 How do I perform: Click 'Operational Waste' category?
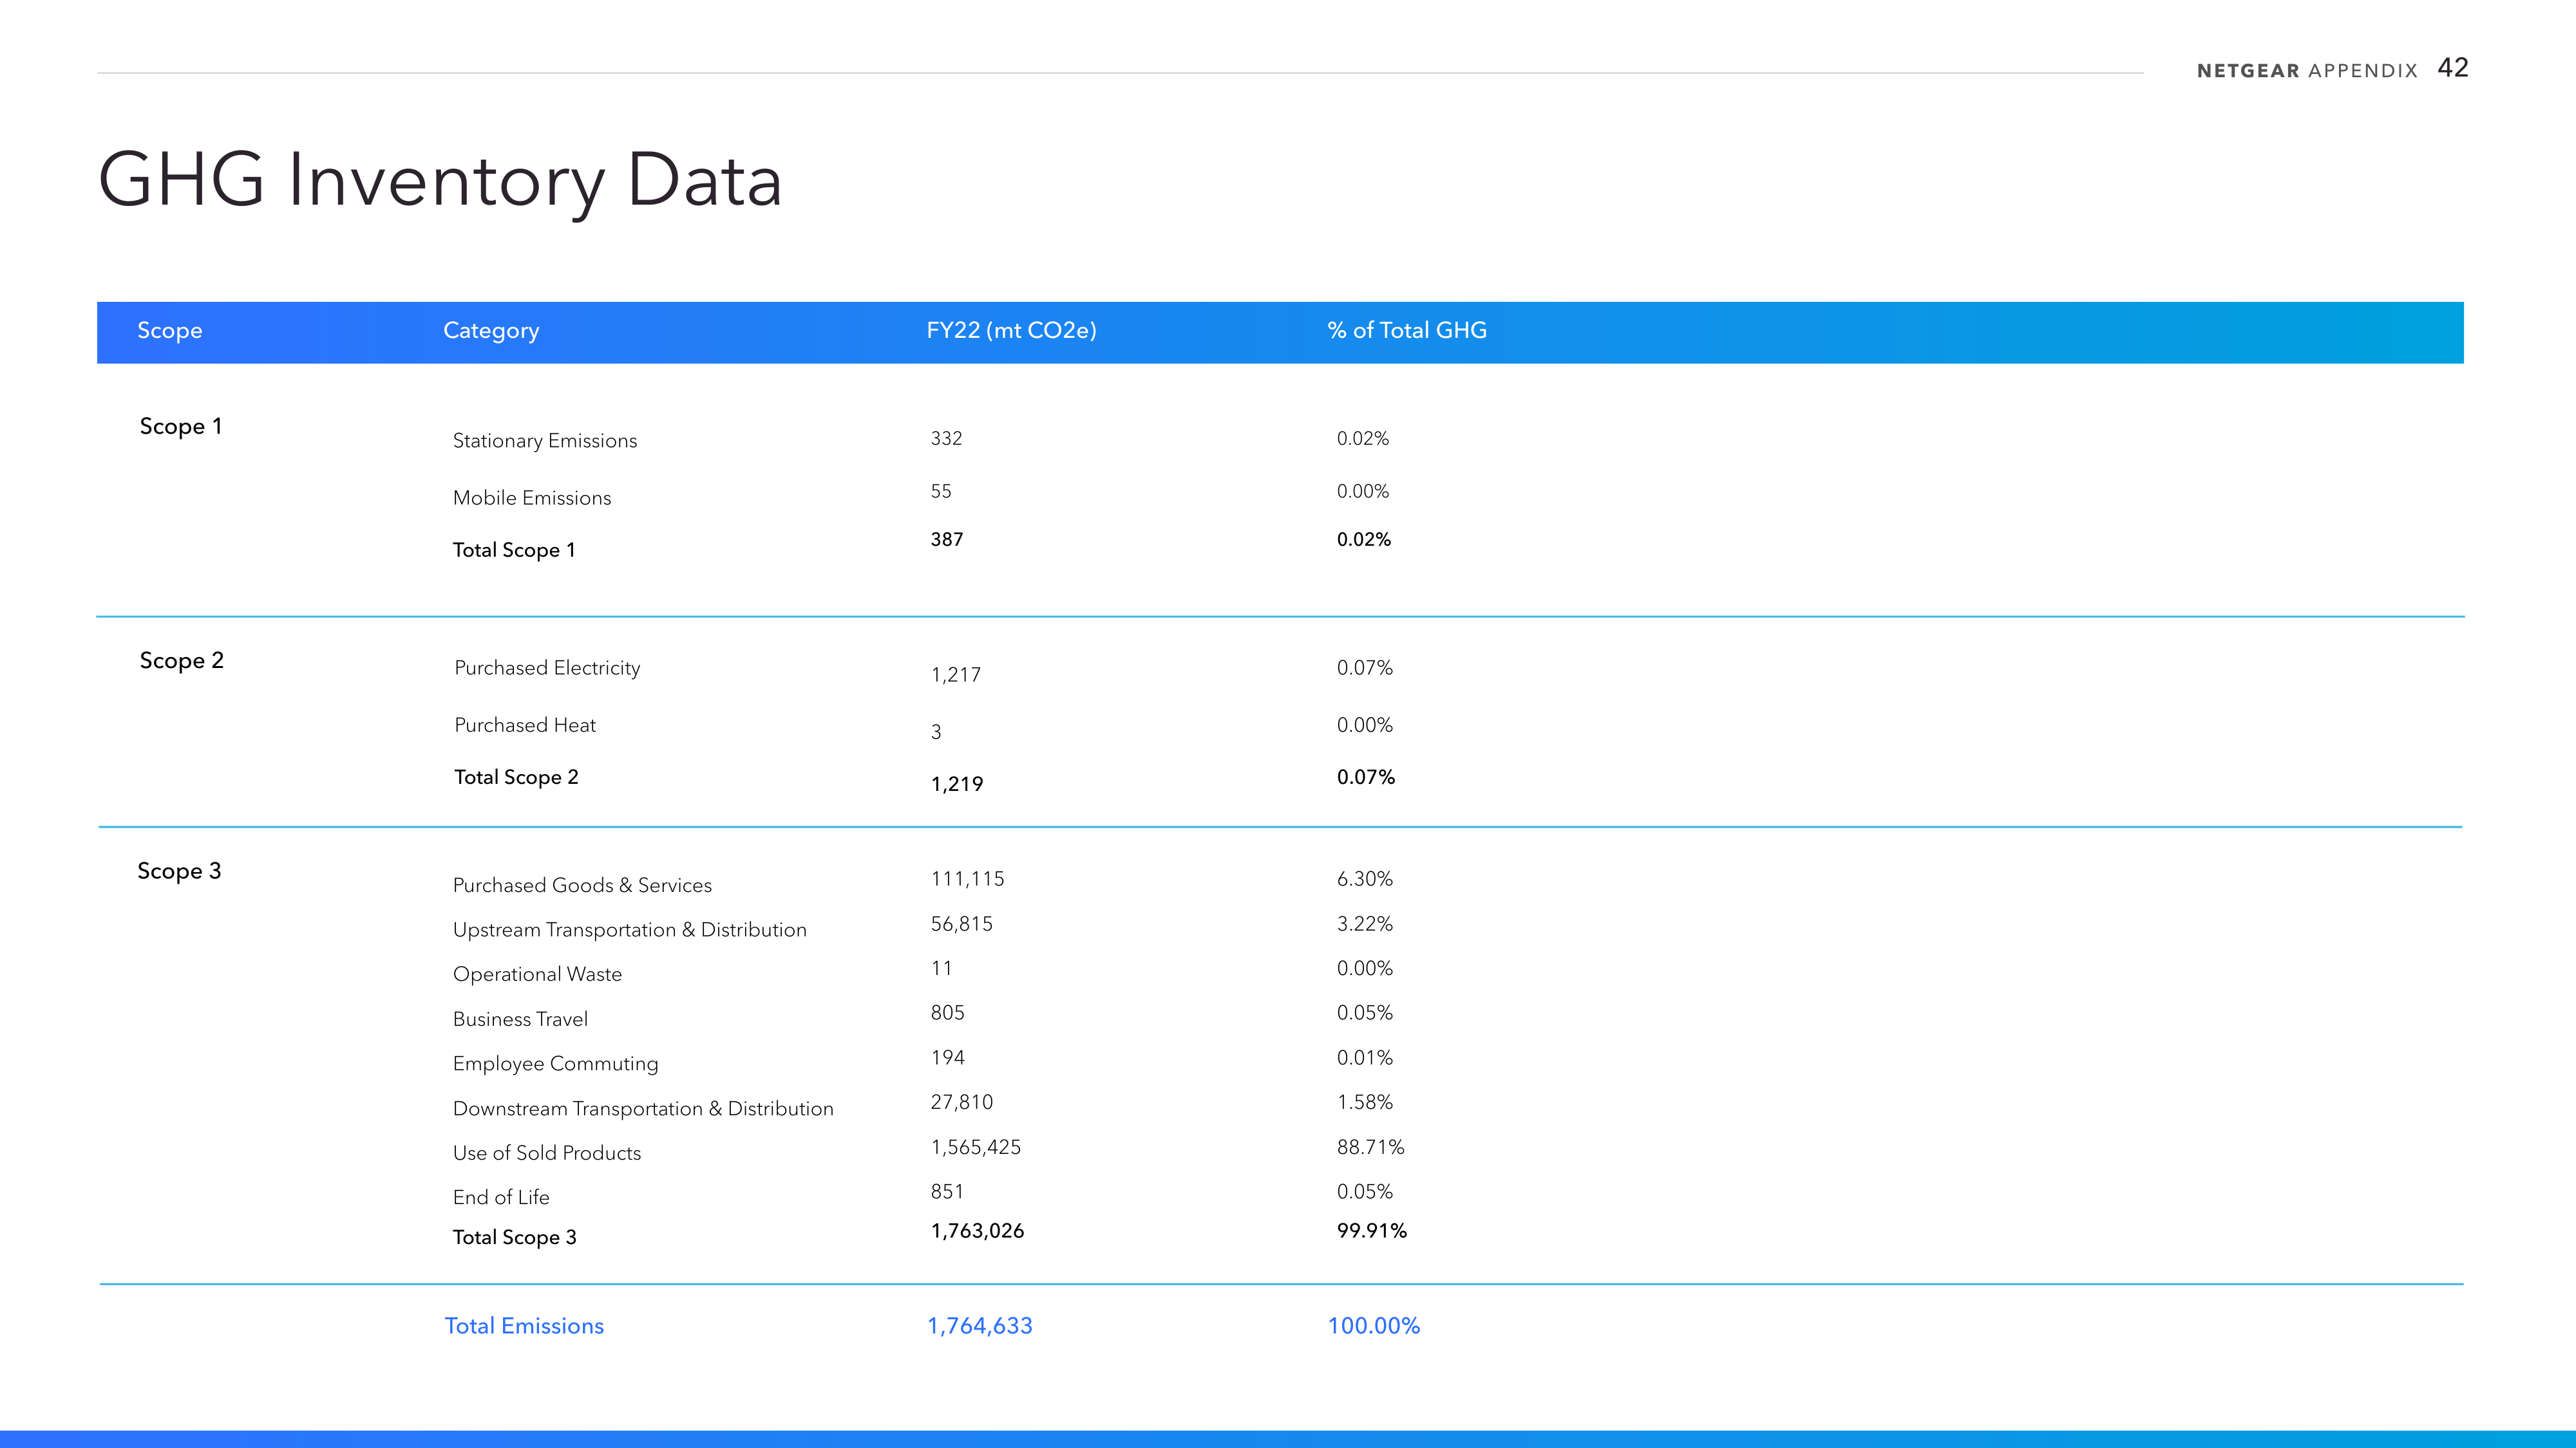pyautogui.click(x=537, y=974)
